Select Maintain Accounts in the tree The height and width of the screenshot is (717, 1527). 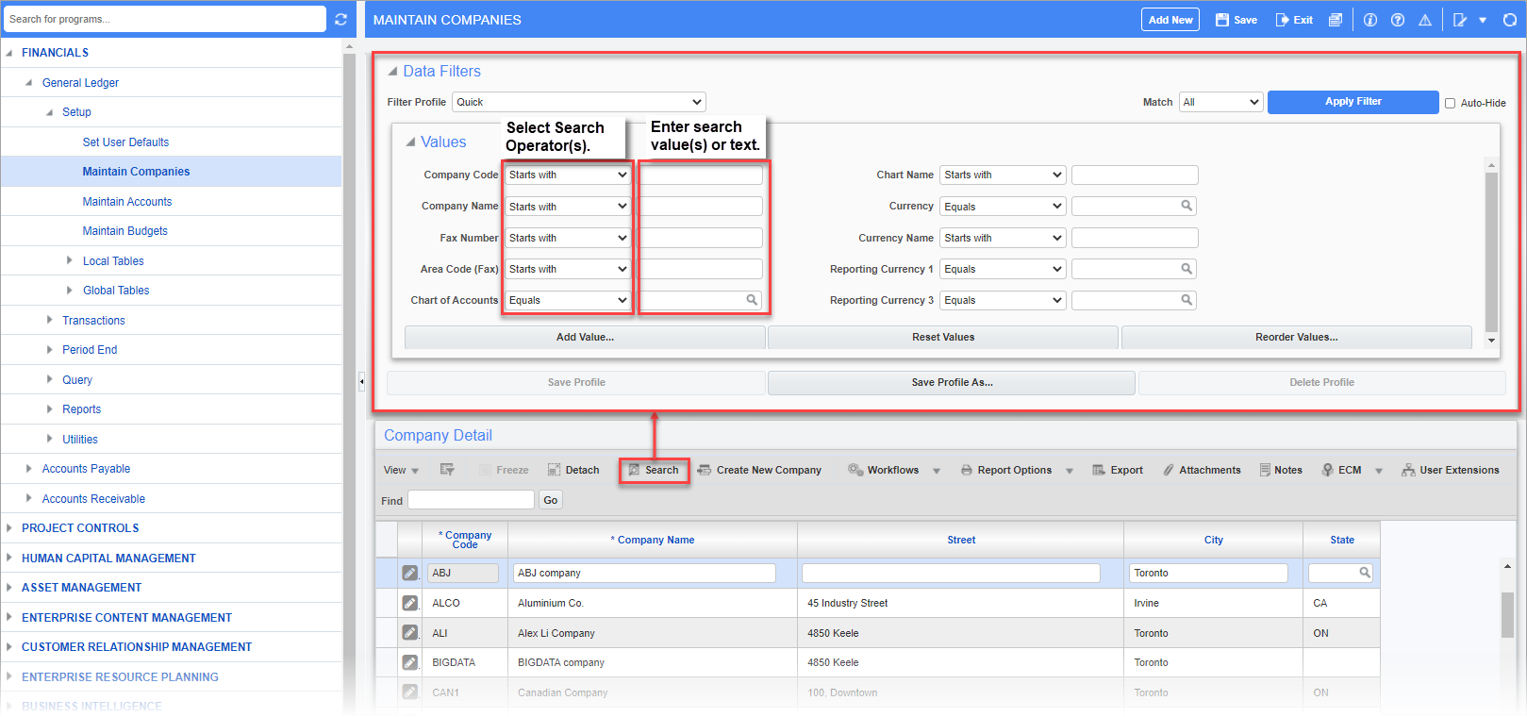(127, 202)
